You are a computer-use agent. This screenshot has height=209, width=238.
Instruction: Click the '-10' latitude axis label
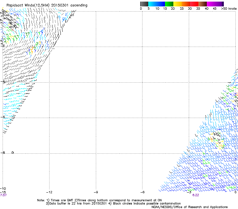(3, 188)
